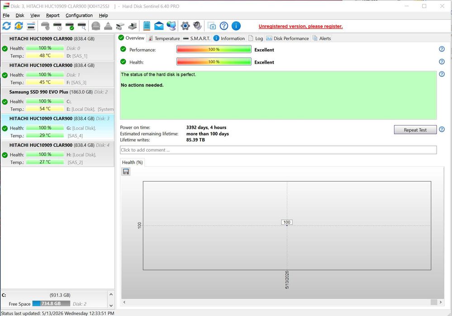Viewport: 452px width, 316px height.
Task: Click the speaker sound toolbar icon
Action: pos(197,26)
